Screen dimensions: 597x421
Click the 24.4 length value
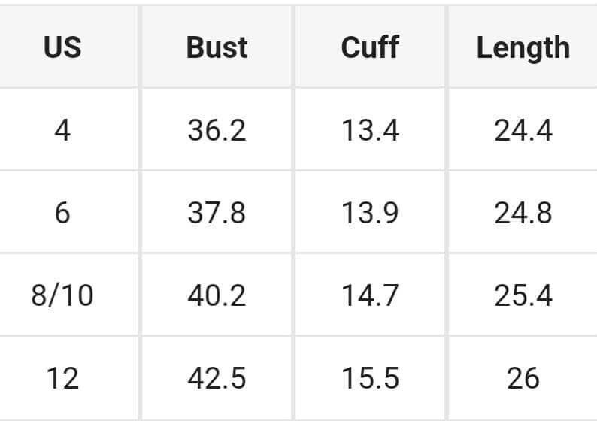[x=523, y=130]
